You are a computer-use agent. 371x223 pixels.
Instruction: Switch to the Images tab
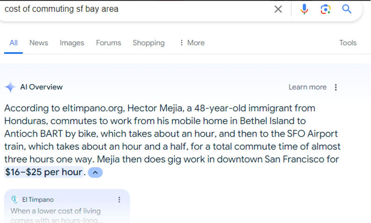coord(72,43)
